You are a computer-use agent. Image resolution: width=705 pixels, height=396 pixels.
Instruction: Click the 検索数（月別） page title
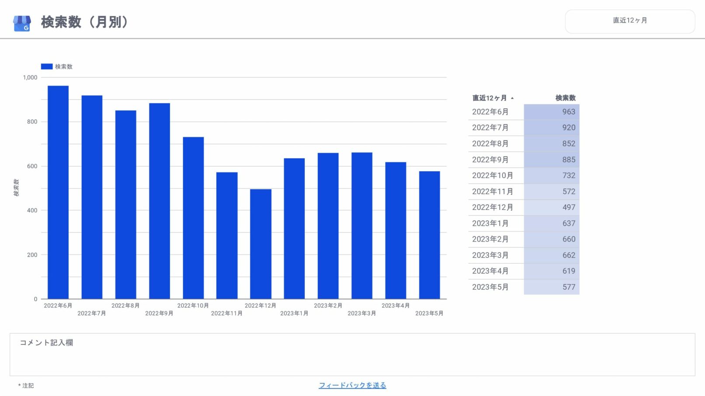coord(84,22)
